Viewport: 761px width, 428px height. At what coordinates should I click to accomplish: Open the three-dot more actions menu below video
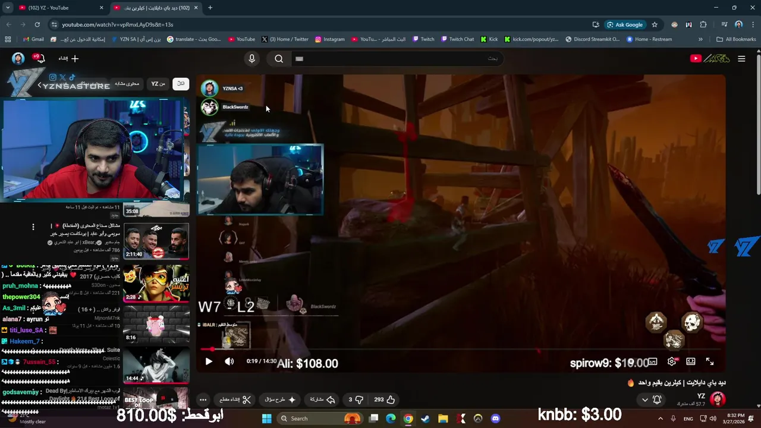pos(203,399)
